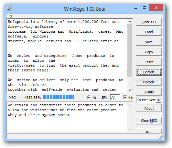This screenshot has width=172, height=148.
Task: Click the WinStego app icon in title bar
Action: (x=10, y=9)
